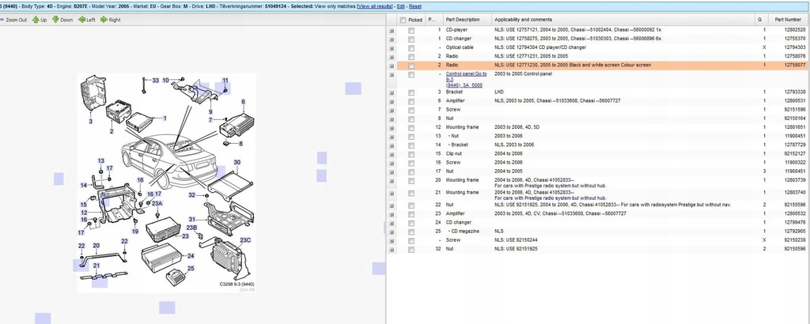810x324 pixels.
Task: Select callout 30 in the diagram
Action: [x=237, y=163]
